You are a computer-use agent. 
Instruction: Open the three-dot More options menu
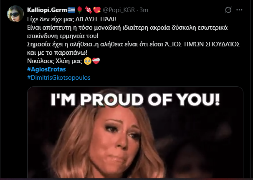point(239,10)
